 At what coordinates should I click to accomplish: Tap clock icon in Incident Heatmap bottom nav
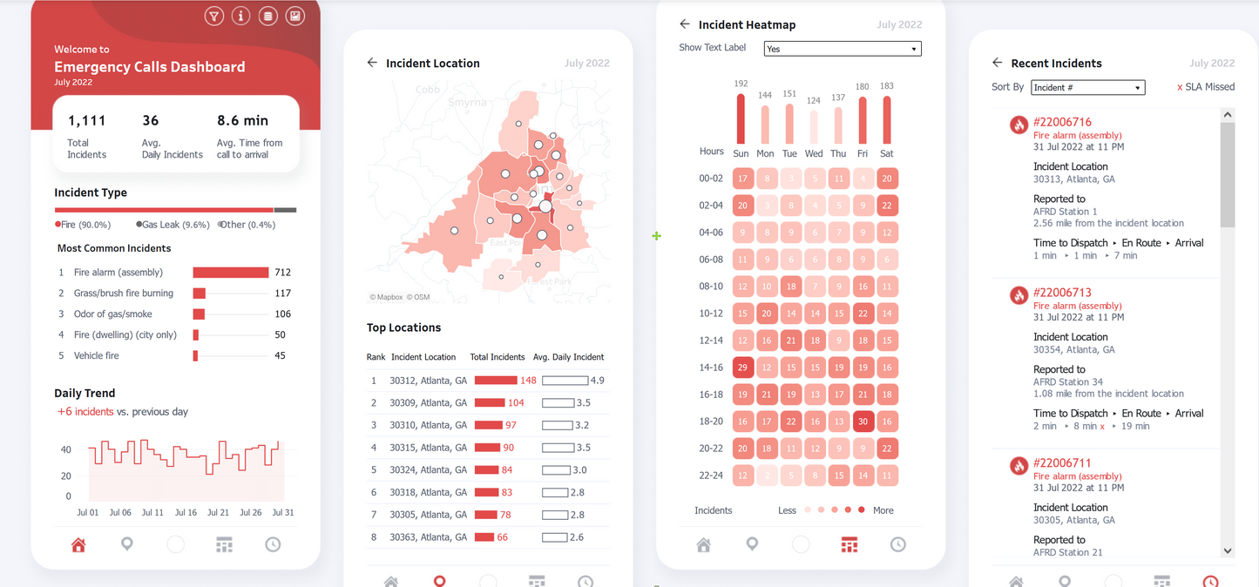897,545
